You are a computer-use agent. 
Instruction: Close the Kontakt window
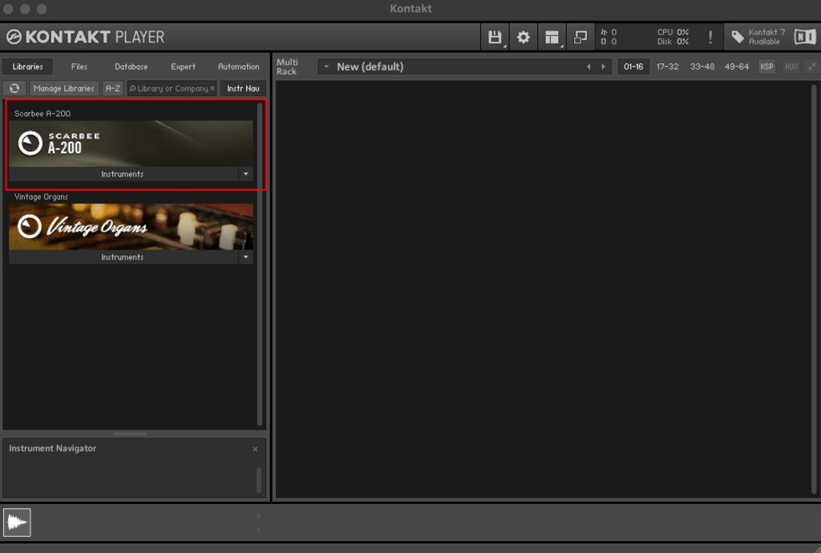8,9
